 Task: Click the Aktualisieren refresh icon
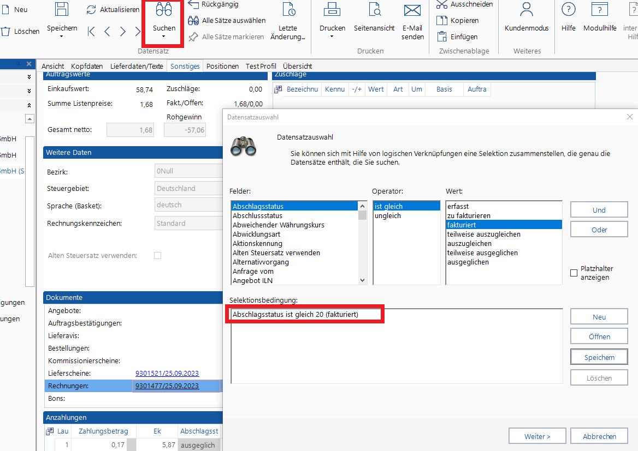pyautogui.click(x=92, y=10)
